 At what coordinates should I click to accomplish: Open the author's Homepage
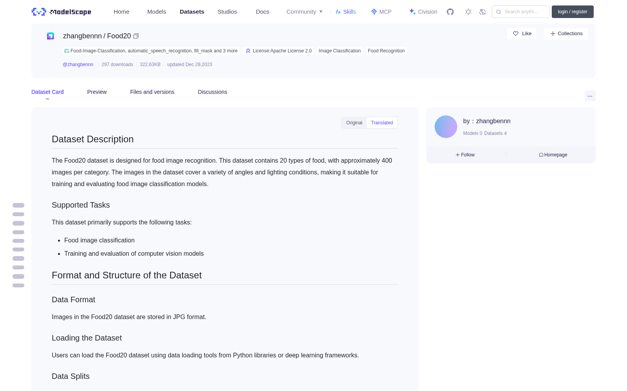[553, 155]
